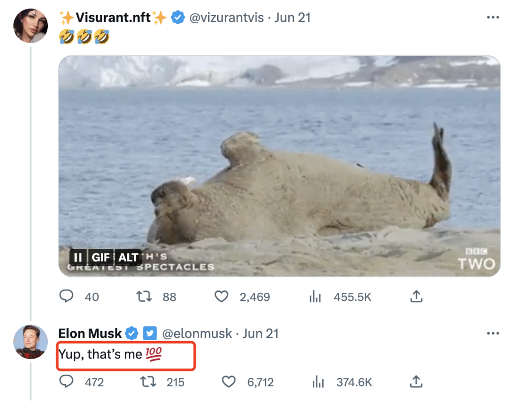Open the @vizurantvis handle link
The height and width of the screenshot is (403, 511).
click(x=226, y=18)
